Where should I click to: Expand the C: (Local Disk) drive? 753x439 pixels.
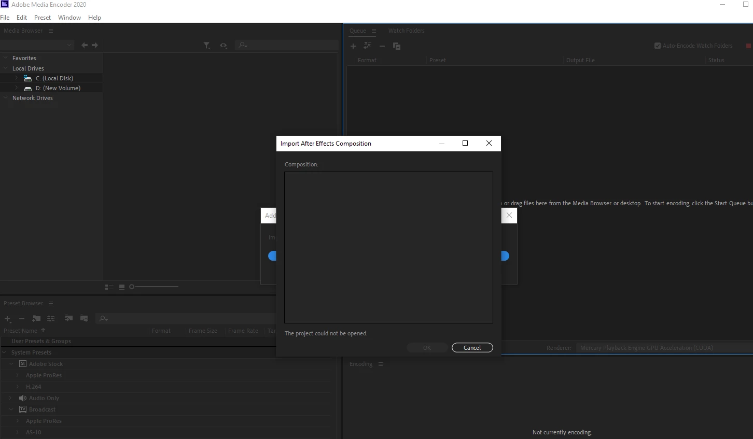coord(16,78)
